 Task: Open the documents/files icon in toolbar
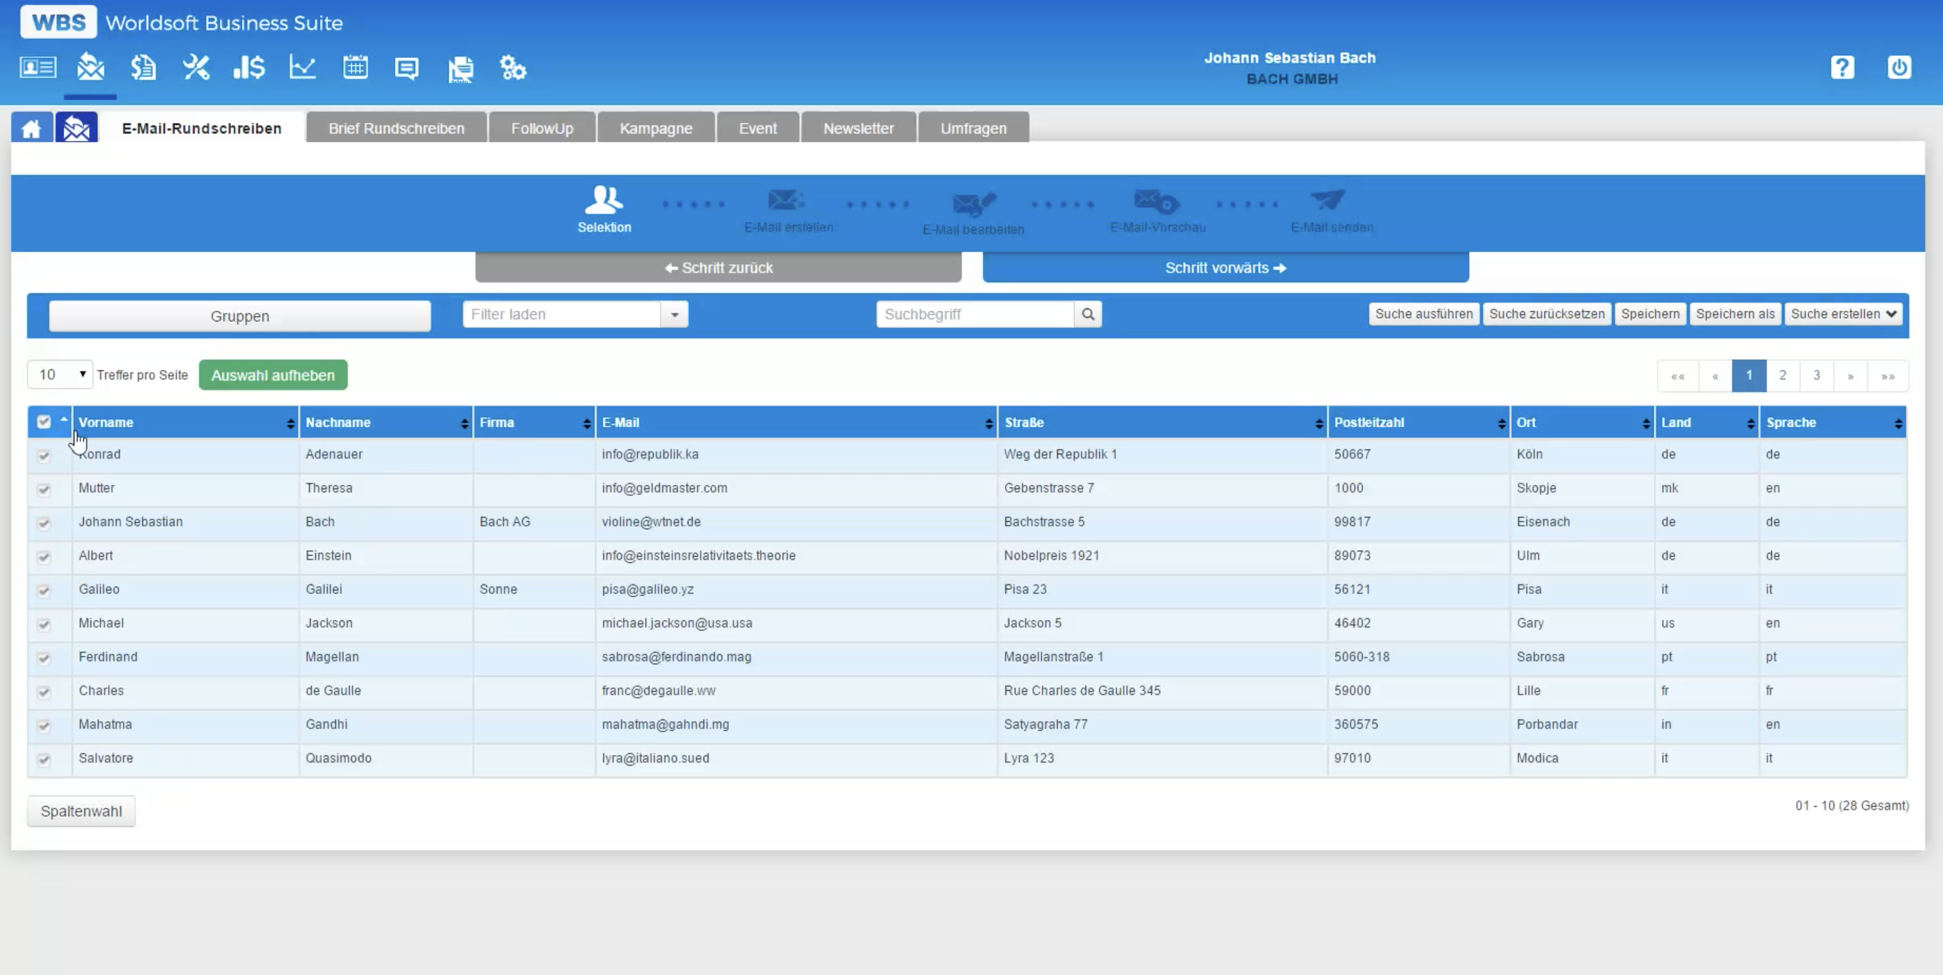pyautogui.click(x=460, y=69)
